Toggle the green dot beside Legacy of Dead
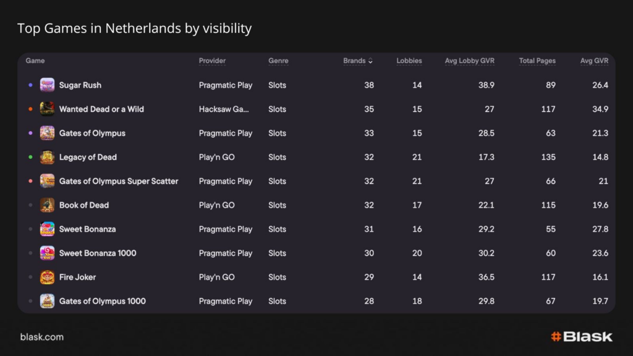This screenshot has width=633, height=356. (x=30, y=158)
